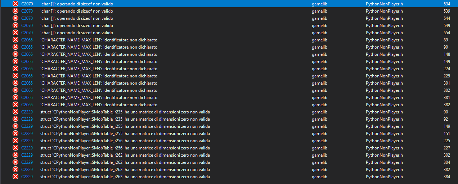The height and width of the screenshot is (184, 458).
Task: Select the CHARACTER_NAME_MAX_LEN description at line 148
Action: click(99, 54)
